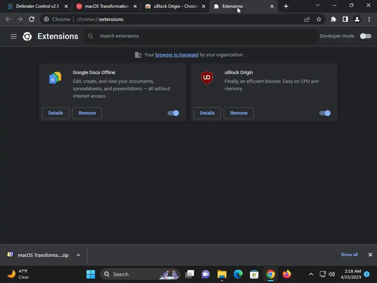This screenshot has width=377, height=283.
Task: Open Windows Start menu icon
Action: click(x=91, y=274)
